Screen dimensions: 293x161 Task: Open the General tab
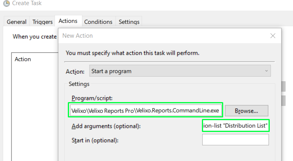pyautogui.click(x=17, y=22)
